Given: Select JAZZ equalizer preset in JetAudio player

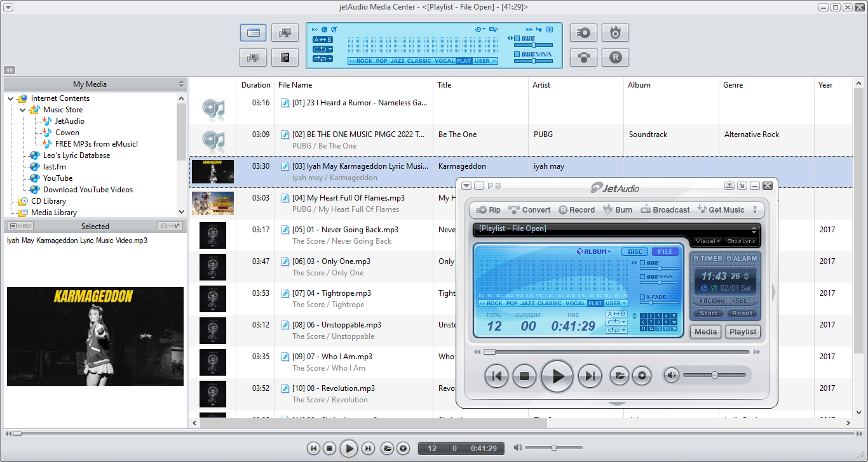Looking at the screenshot, I should pos(528,303).
